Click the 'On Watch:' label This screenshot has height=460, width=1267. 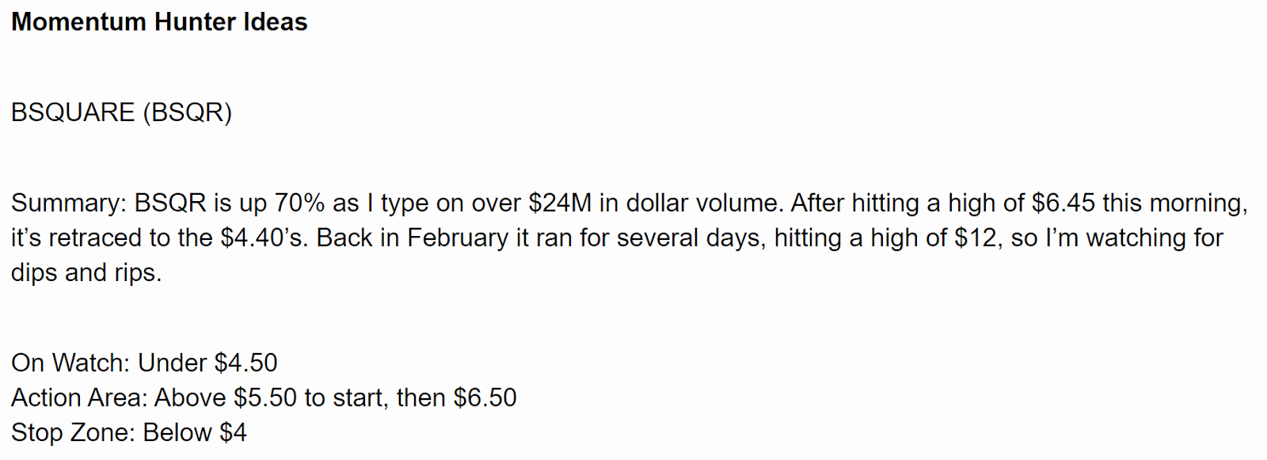70,363
